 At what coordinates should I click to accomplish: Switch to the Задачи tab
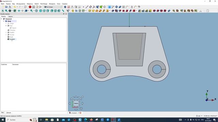pos(11,17)
